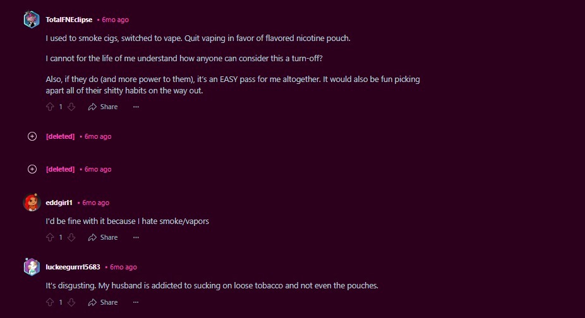The height and width of the screenshot is (318, 585).
Task: Click luckeegurrrl5683's avatar image
Action: click(32, 267)
